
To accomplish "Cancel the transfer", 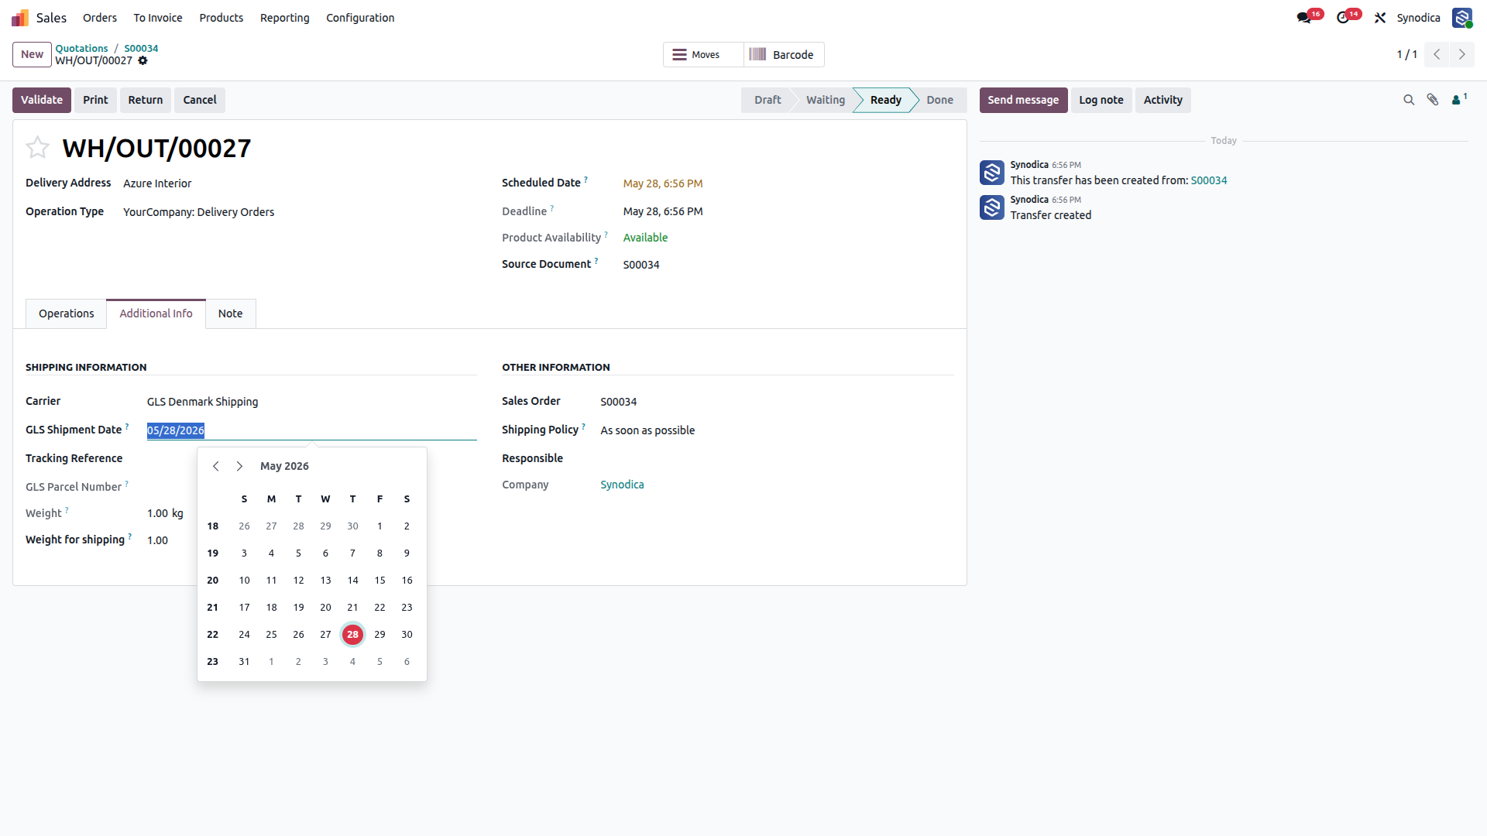I will [x=200, y=100].
